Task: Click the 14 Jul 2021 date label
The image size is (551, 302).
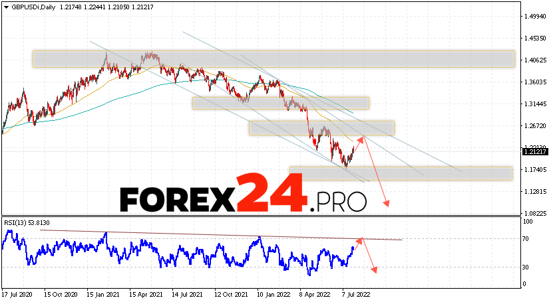Action: coord(188,295)
